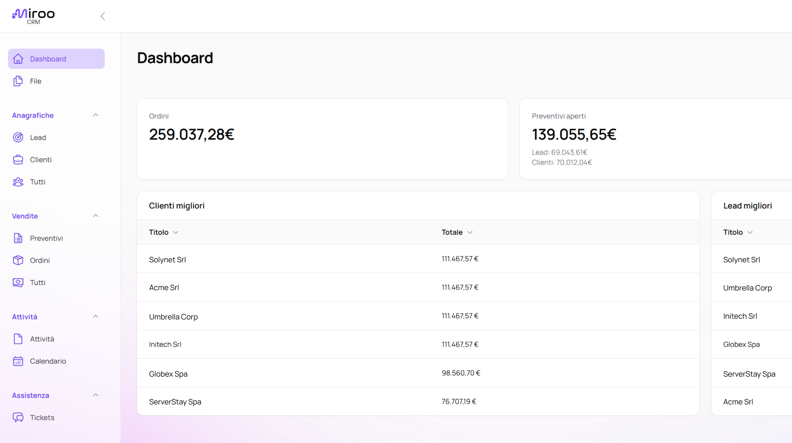
Task: Click the Miroo CRM logo
Action: click(33, 16)
